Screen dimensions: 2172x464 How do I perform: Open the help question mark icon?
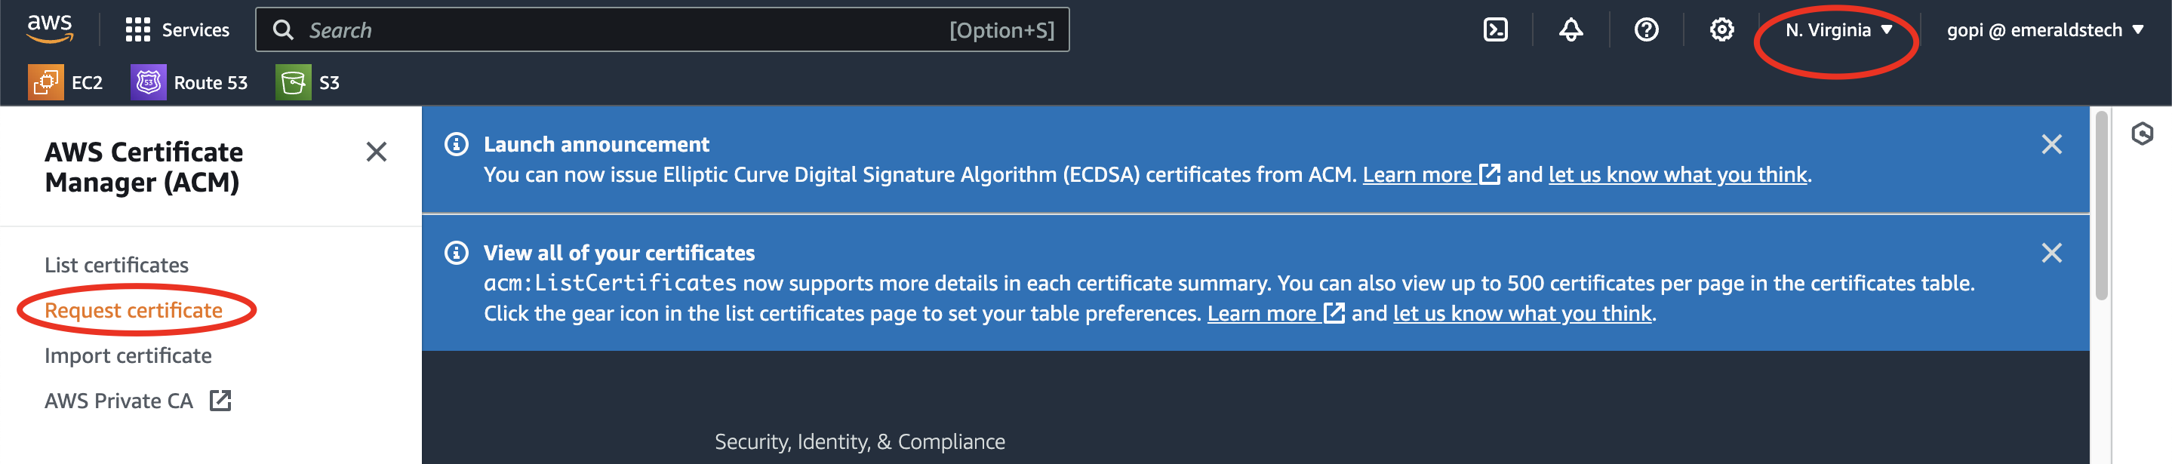(x=1646, y=30)
